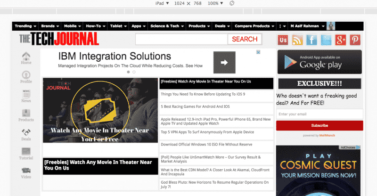Close the IBM ad banner
The width and height of the screenshot is (377, 196).
258,52
